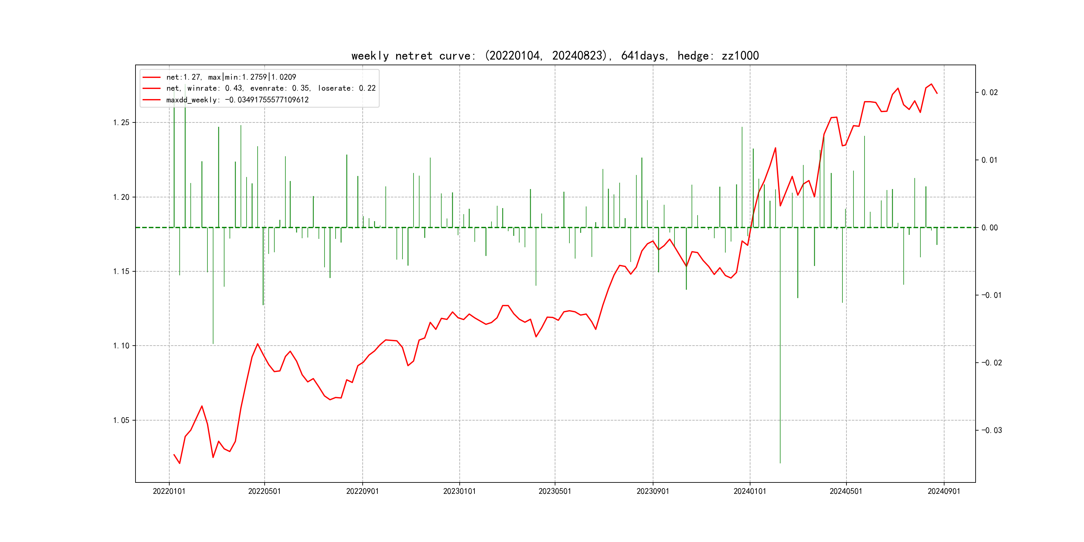Click the 0.02 right axis tick label
Viewport: 1084px width, 542px height.
click(989, 93)
